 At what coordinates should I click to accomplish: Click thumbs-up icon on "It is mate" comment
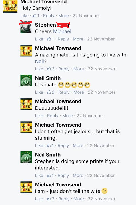[49, 92]
